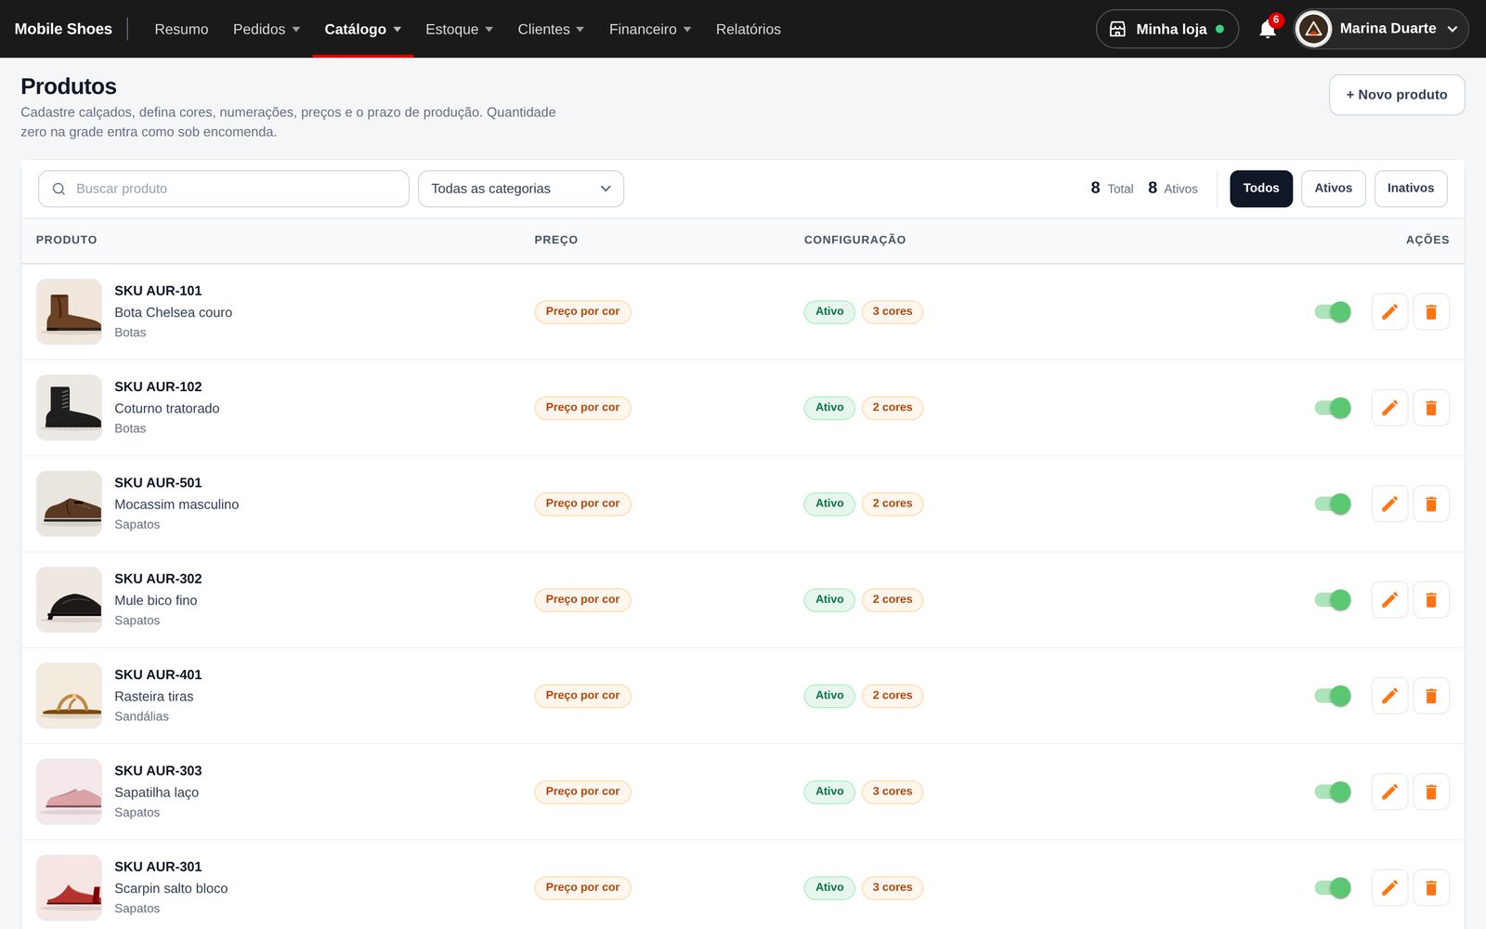Image resolution: width=1486 pixels, height=929 pixels.
Task: Toggle active status for SKU AUR-302
Action: tap(1333, 600)
